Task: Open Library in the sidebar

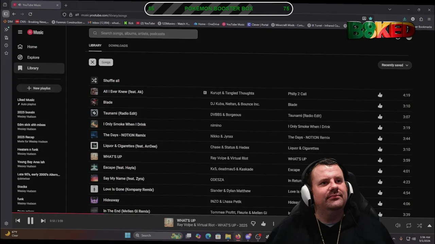Action: point(39,68)
